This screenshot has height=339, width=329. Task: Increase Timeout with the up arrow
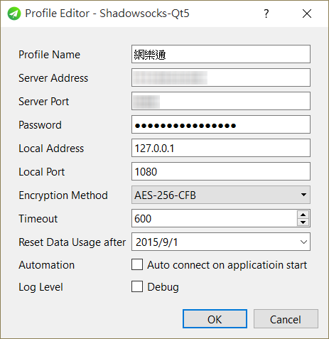[303, 215]
